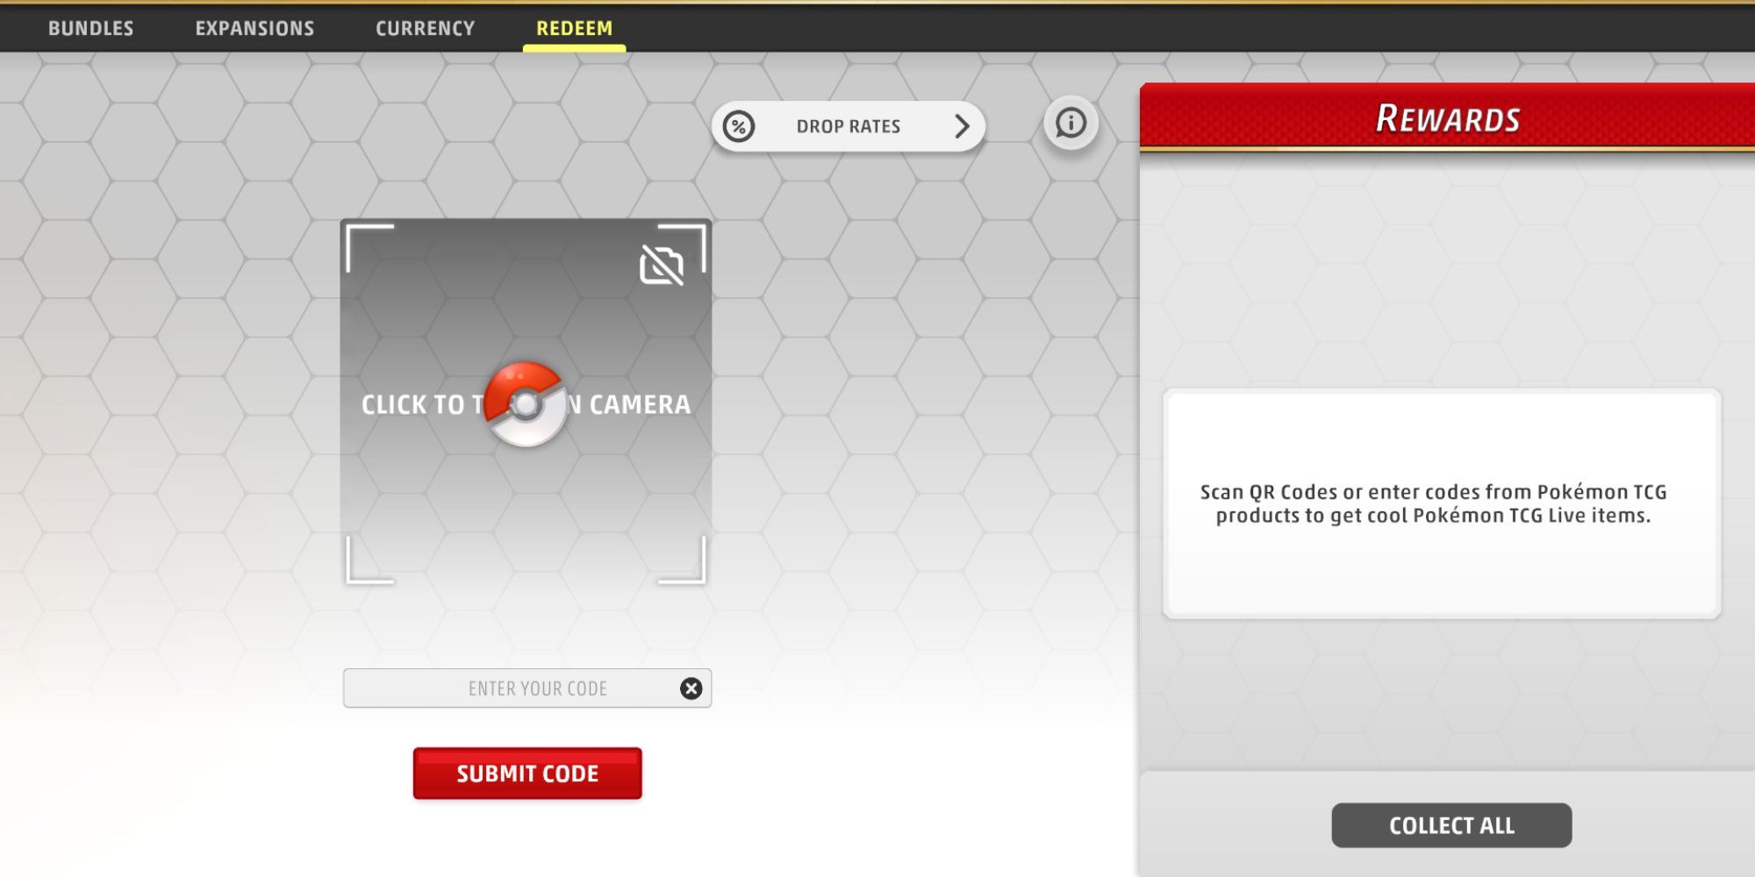
Task: Open the Drop Rates page
Action: [848, 126]
